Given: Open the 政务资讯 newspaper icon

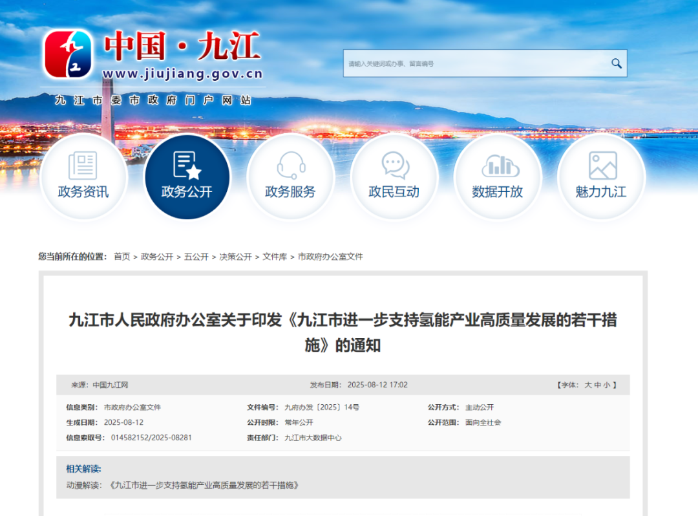Looking at the screenshot, I should pos(83,166).
